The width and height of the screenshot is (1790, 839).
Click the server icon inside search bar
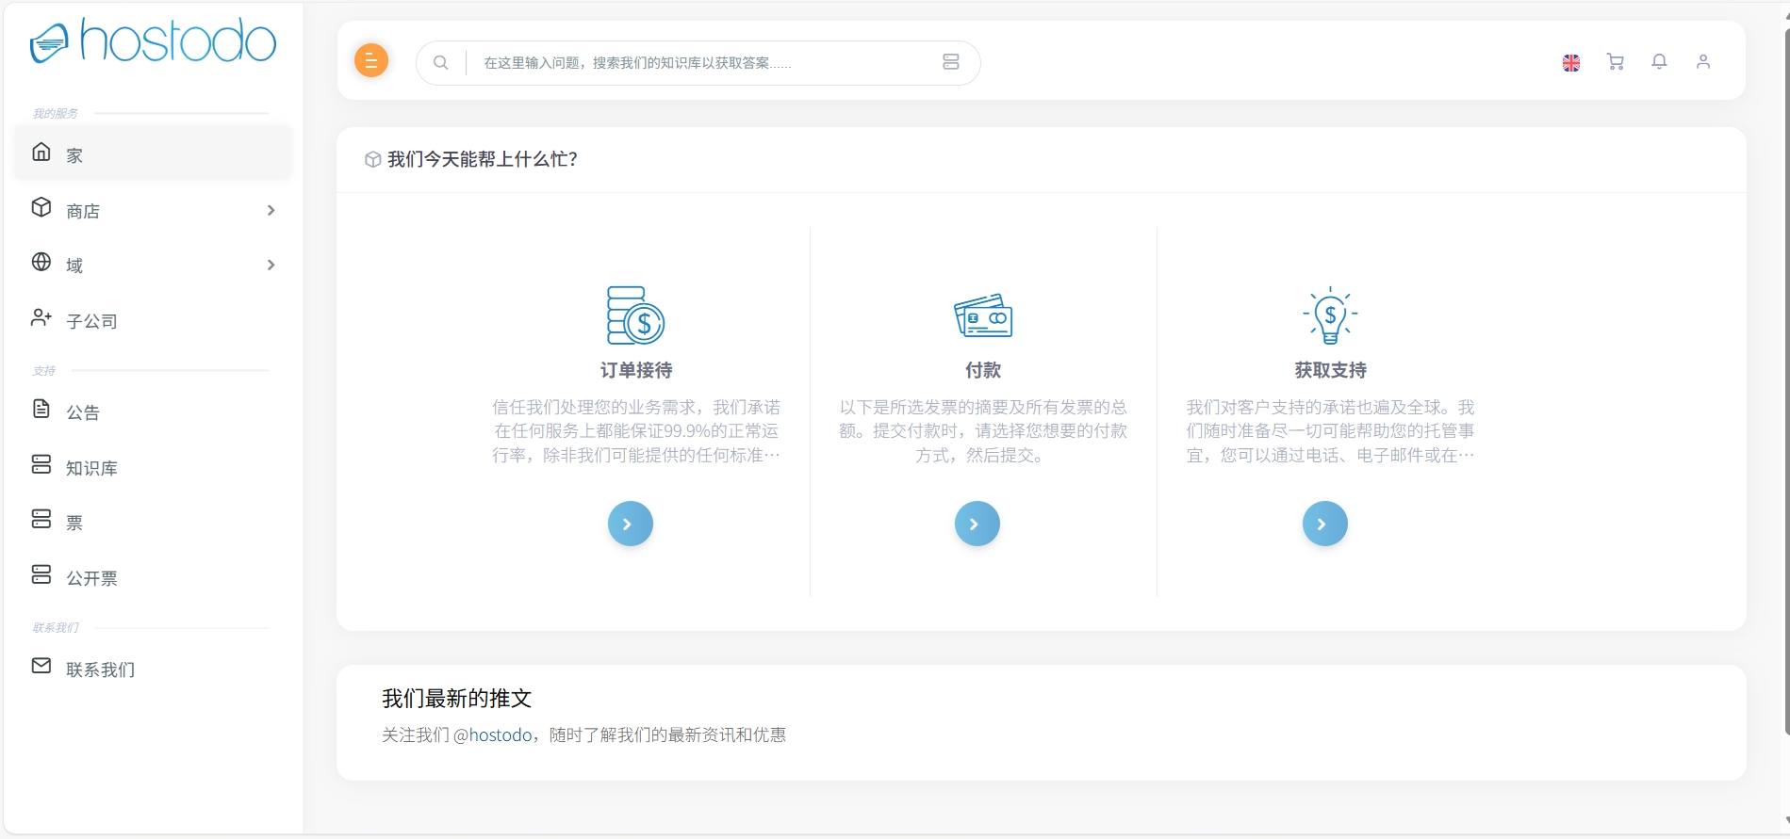(x=950, y=62)
